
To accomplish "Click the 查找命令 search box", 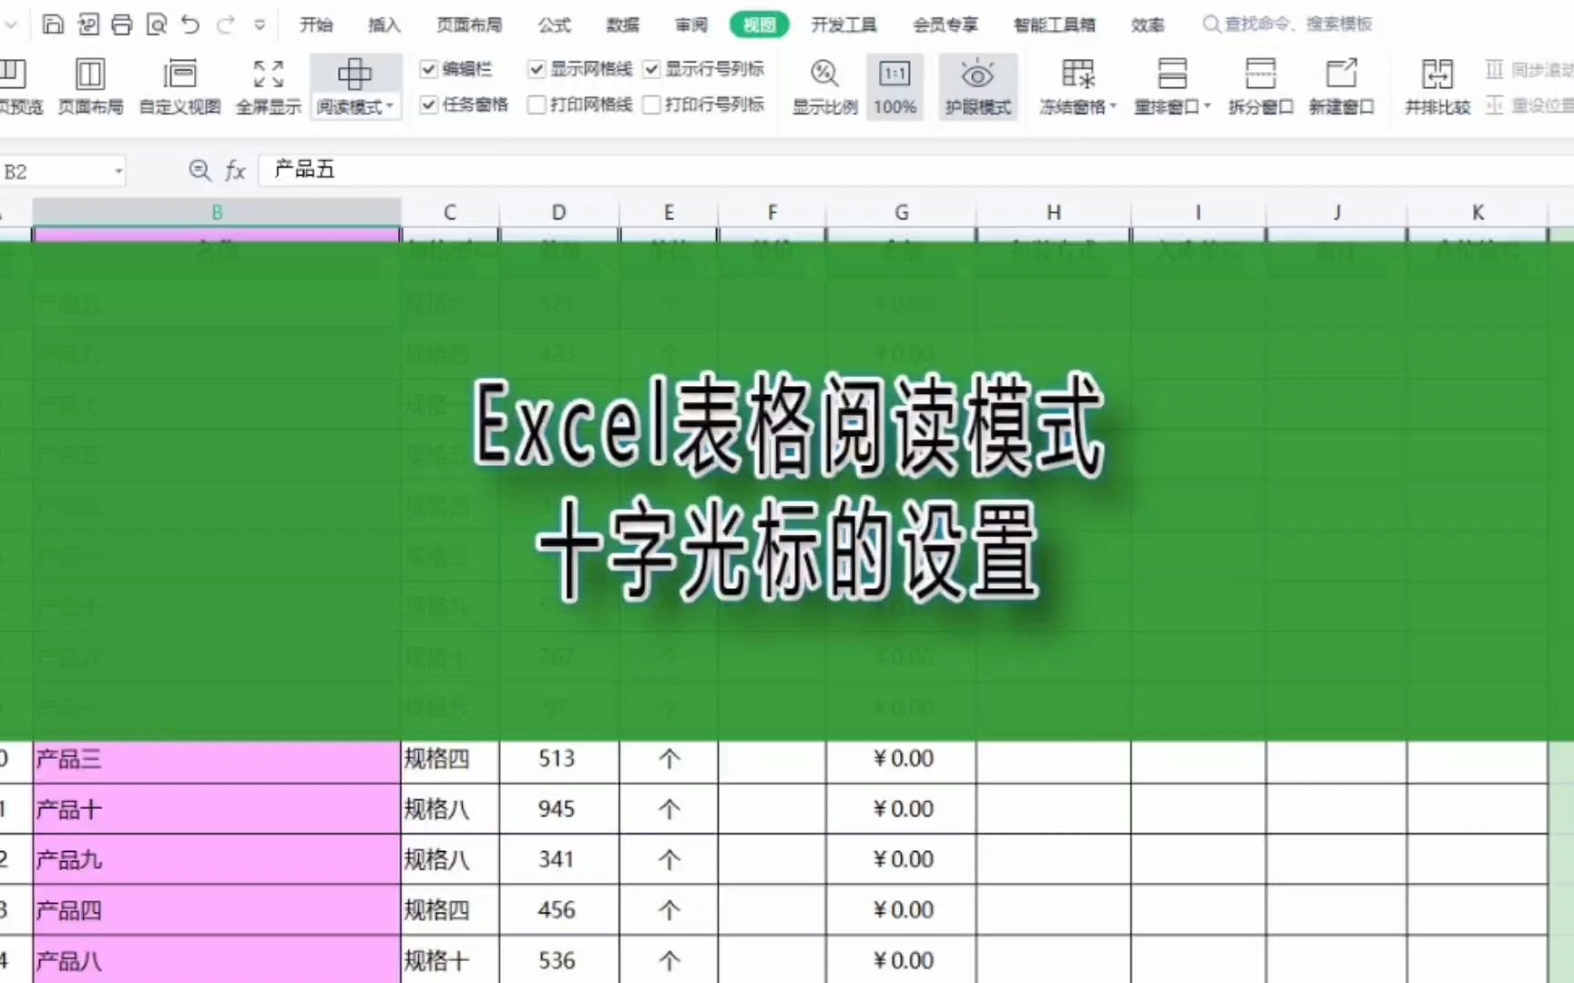I will [x=1287, y=24].
